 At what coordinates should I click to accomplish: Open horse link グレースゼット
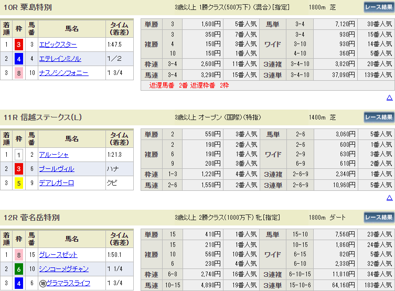(58, 255)
